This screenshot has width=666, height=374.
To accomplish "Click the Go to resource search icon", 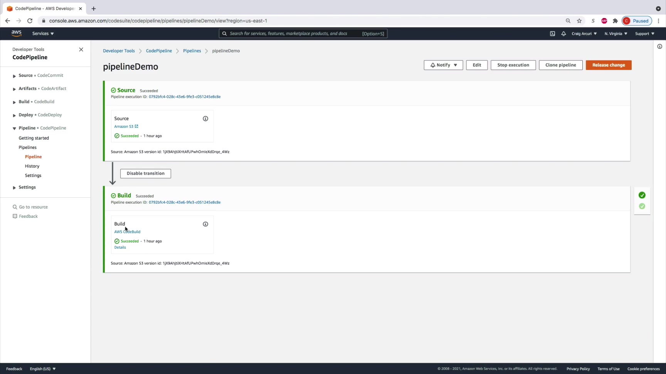I will pyautogui.click(x=15, y=207).
